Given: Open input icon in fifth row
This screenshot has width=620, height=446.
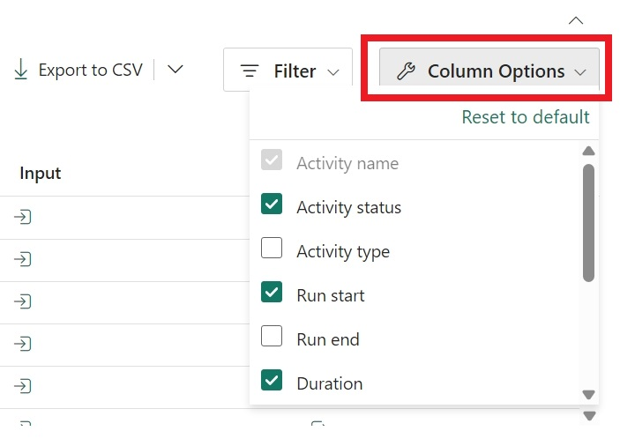Looking at the screenshot, I should tap(24, 386).
